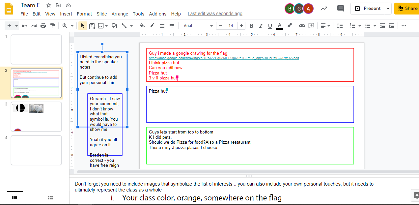Select the Line tool
The image size is (419, 205).
pyautogui.click(x=124, y=26)
